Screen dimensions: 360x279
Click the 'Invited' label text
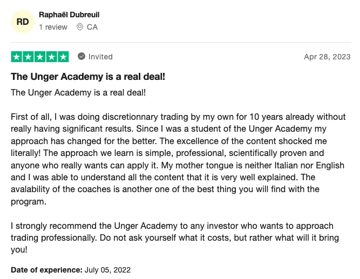point(100,57)
